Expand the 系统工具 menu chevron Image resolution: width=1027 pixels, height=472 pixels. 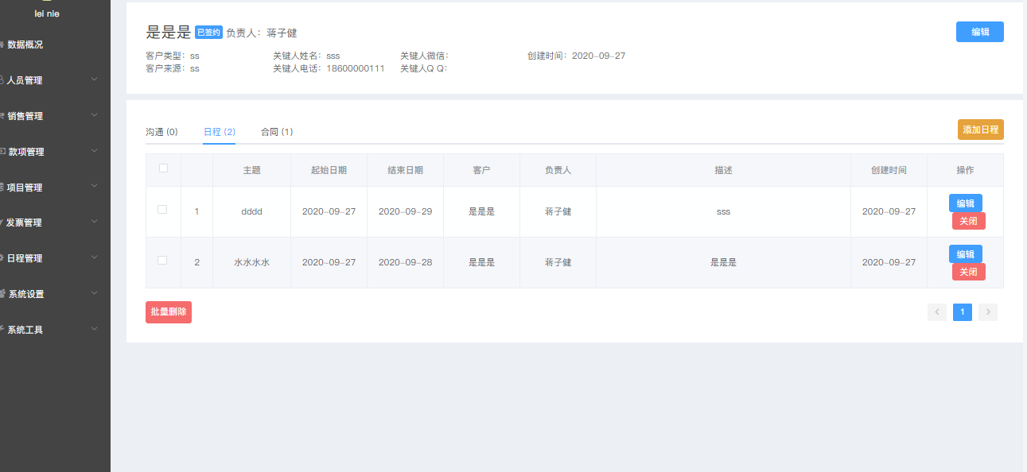(95, 329)
